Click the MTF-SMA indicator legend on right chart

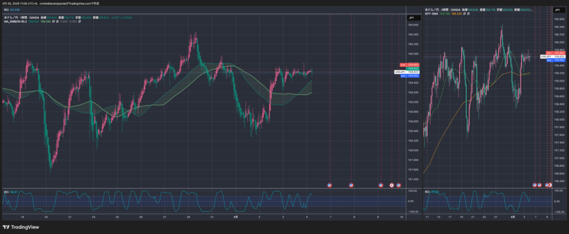[432, 14]
